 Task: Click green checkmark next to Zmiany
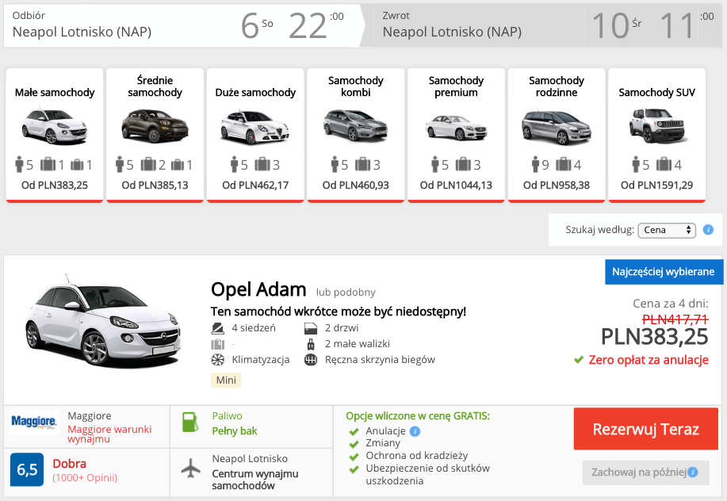coord(354,444)
